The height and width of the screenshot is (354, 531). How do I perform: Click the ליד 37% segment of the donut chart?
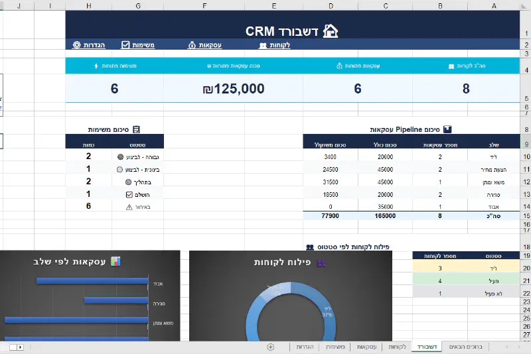(328, 313)
